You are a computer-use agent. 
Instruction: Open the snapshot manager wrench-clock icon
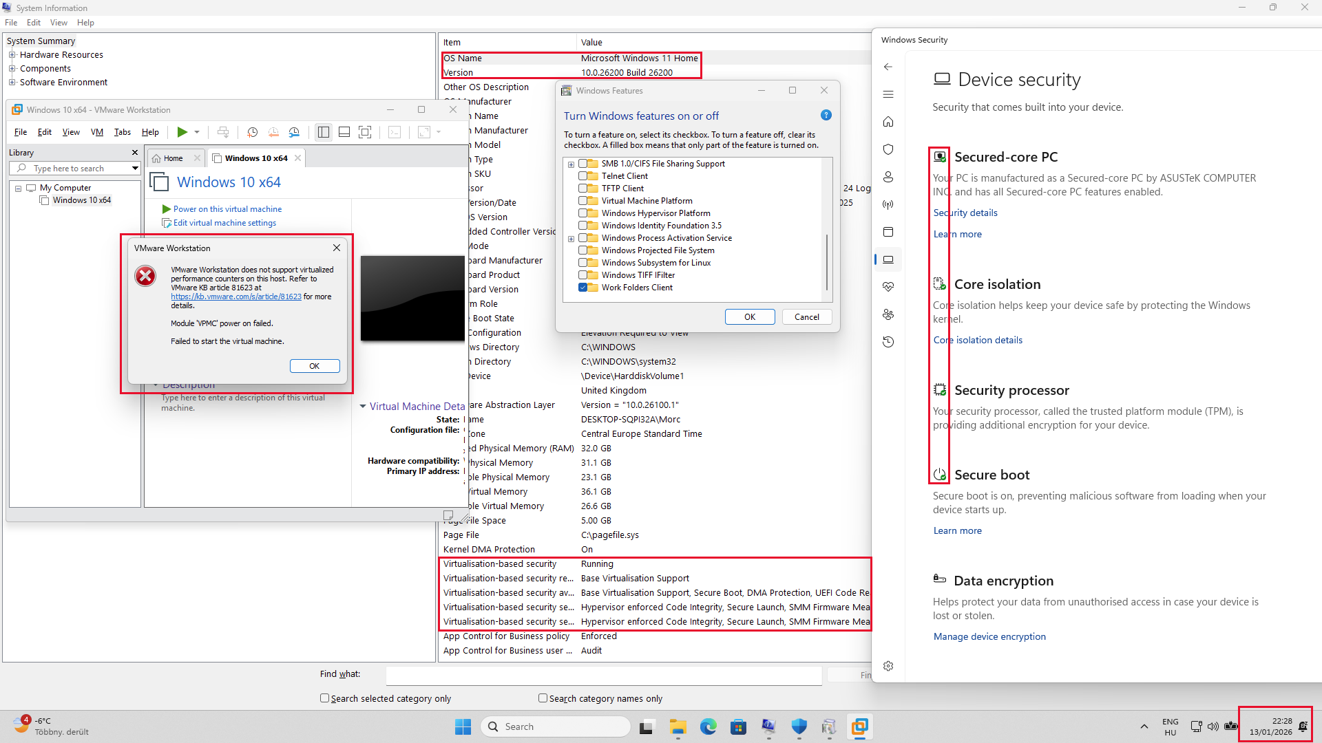tap(294, 132)
